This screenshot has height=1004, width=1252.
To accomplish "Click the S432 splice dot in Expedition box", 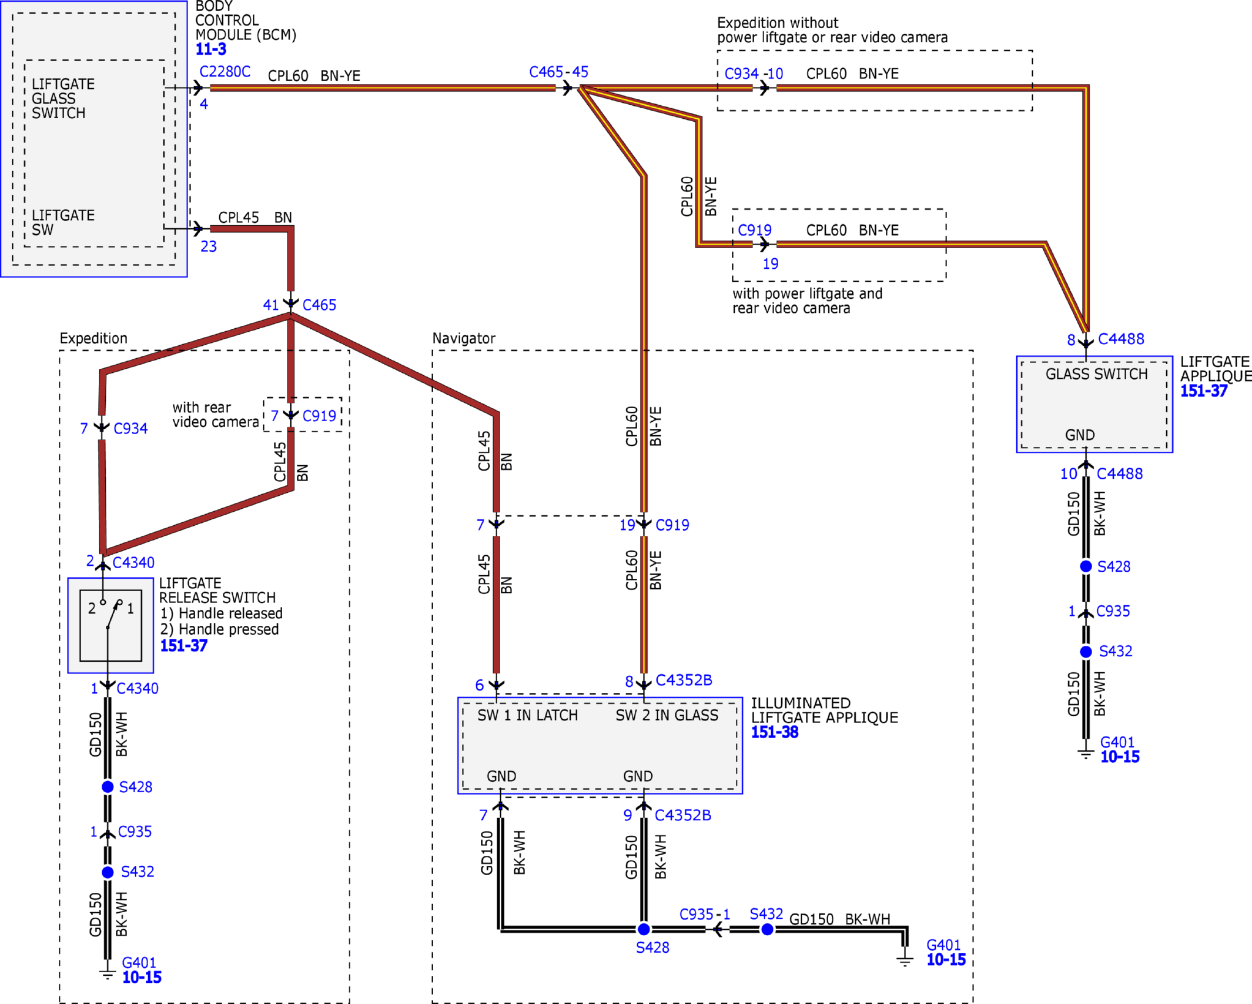I will (x=108, y=872).
